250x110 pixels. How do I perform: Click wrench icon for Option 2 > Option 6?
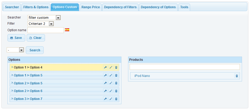click(x=105, y=91)
